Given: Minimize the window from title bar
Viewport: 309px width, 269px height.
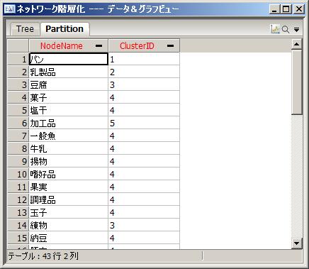Looking at the screenshot, I should pos(274,9).
